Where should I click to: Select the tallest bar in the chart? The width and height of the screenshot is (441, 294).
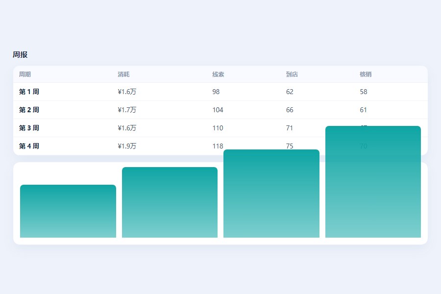pos(373,182)
